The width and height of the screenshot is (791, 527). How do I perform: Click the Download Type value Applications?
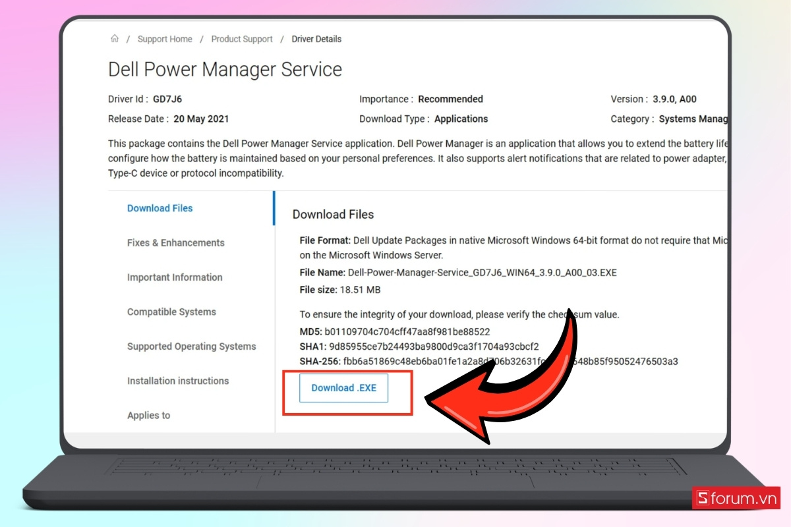click(461, 119)
